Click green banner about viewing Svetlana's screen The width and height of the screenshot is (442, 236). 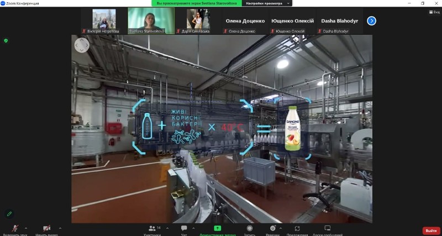coord(197,3)
